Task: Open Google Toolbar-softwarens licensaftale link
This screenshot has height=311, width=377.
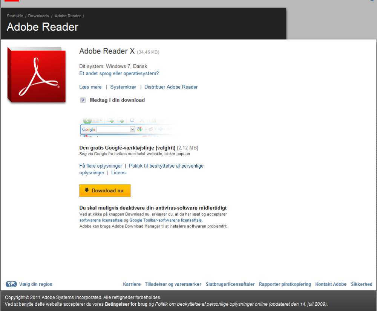Action: click(166, 220)
